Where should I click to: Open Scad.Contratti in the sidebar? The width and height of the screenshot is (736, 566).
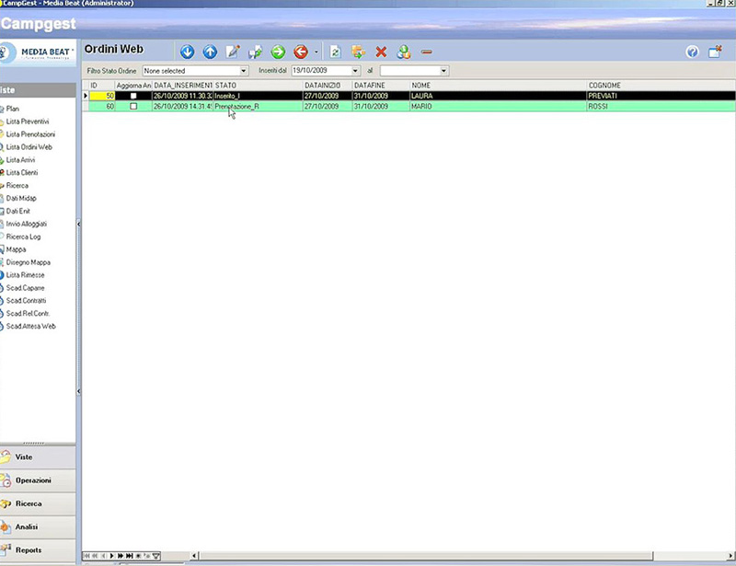pyautogui.click(x=26, y=301)
